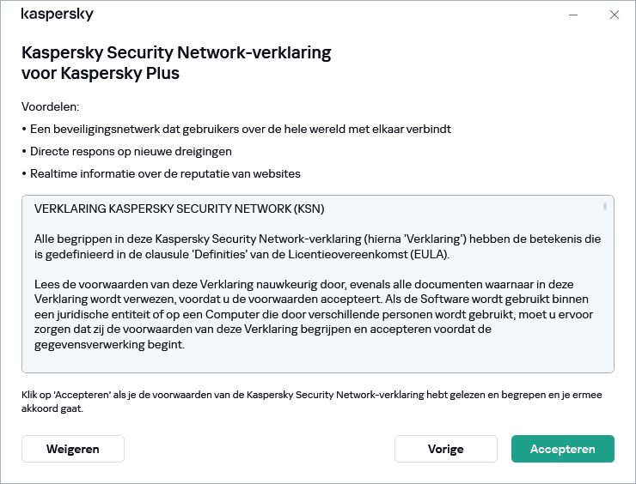
Task: Go back using the Vorige button
Action: pyautogui.click(x=445, y=449)
